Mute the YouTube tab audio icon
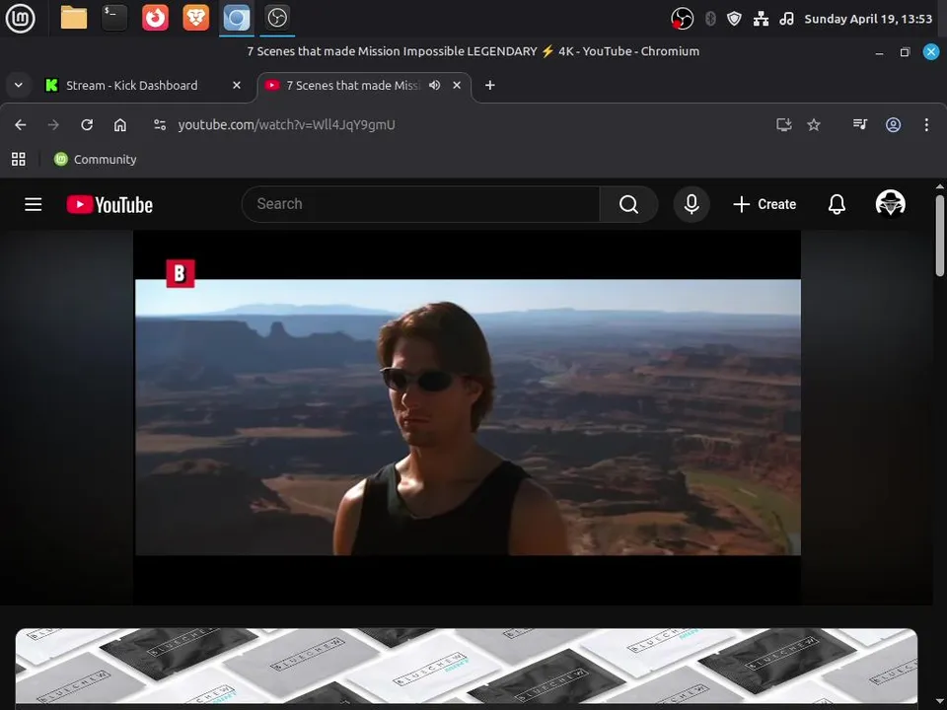Screen dimensions: 947x710 point(434,85)
